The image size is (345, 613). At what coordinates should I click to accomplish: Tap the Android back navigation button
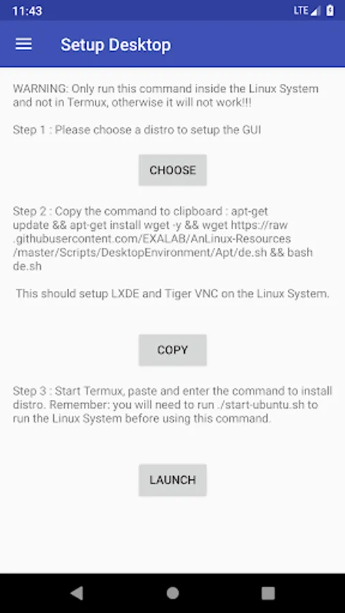coord(76,593)
